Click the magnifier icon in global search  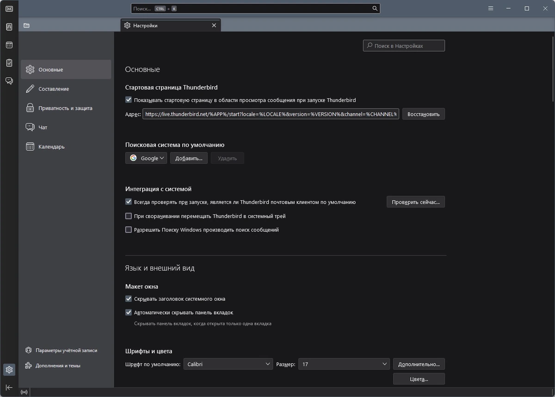(375, 8)
